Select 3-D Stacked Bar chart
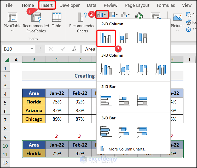The height and width of the screenshot is (168, 197). [x=124, y=132]
